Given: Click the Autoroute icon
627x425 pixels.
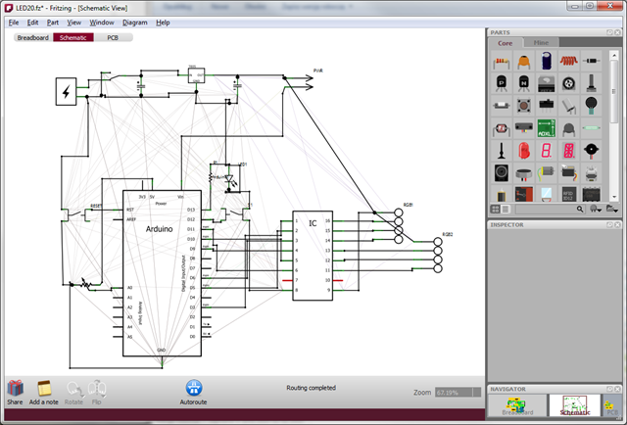Looking at the screenshot, I should coord(194,389).
